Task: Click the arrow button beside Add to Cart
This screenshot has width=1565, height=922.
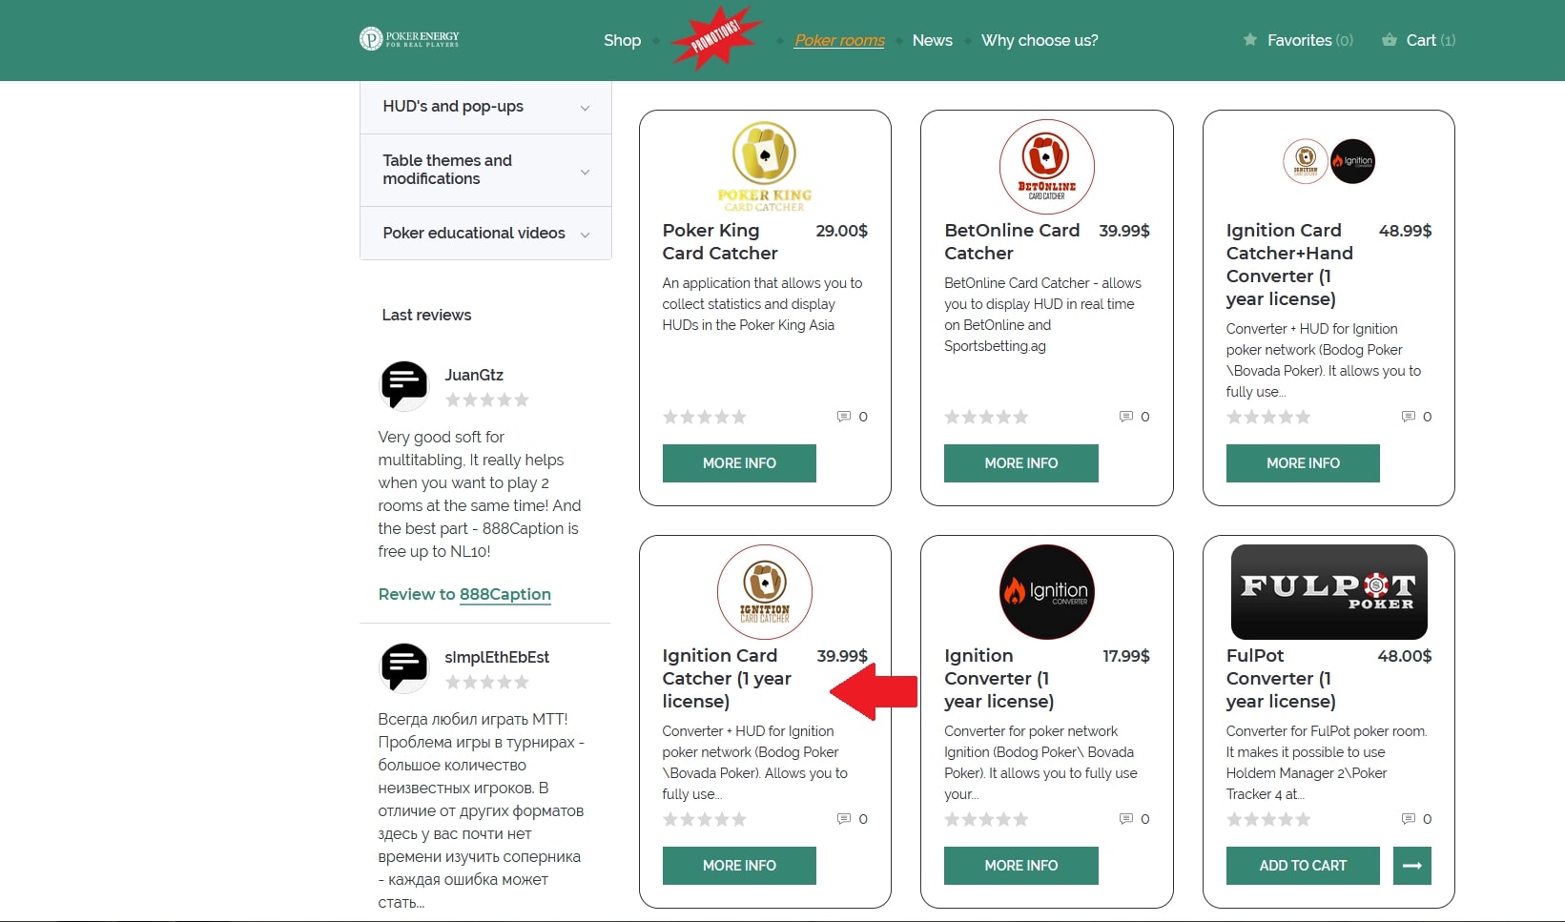Action: coord(1412,866)
